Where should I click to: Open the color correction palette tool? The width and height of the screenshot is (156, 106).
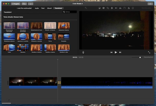pyautogui.click(x=104, y=8)
